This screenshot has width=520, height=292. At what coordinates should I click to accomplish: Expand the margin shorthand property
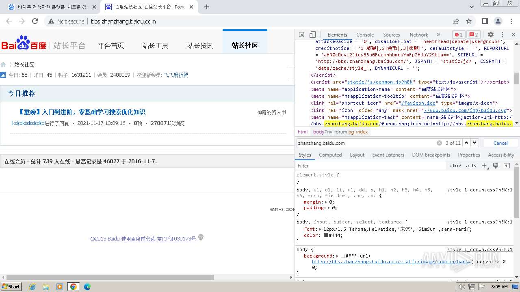[x=326, y=202]
